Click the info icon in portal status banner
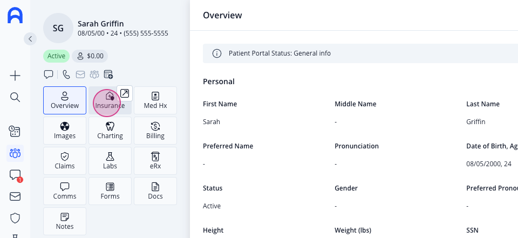The height and width of the screenshot is (238, 518). 217,53
